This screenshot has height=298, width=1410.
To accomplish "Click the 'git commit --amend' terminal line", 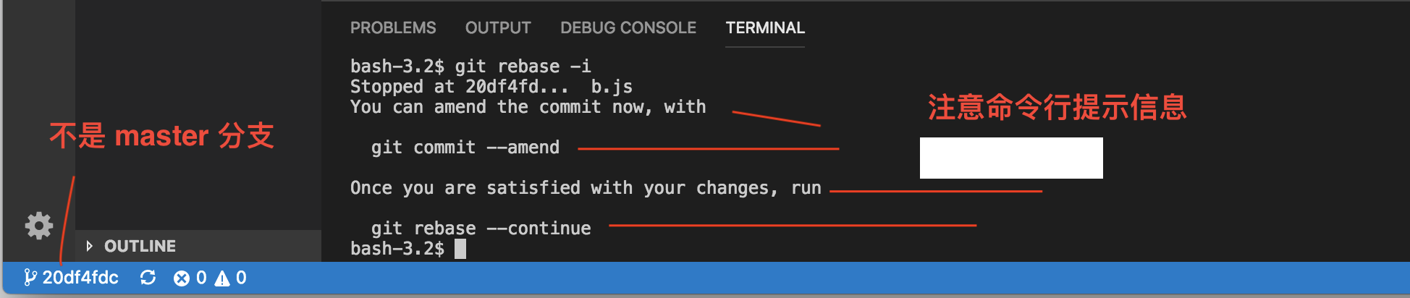I will [x=465, y=148].
